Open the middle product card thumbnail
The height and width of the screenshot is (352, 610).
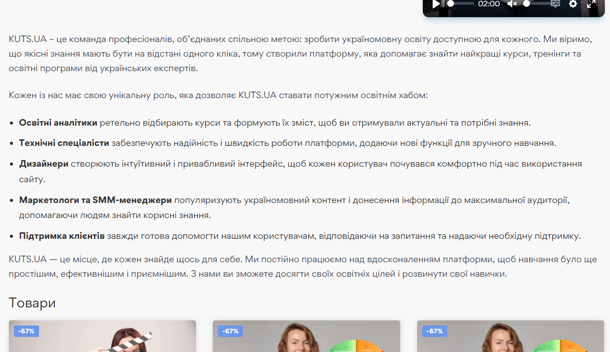[x=306, y=337]
